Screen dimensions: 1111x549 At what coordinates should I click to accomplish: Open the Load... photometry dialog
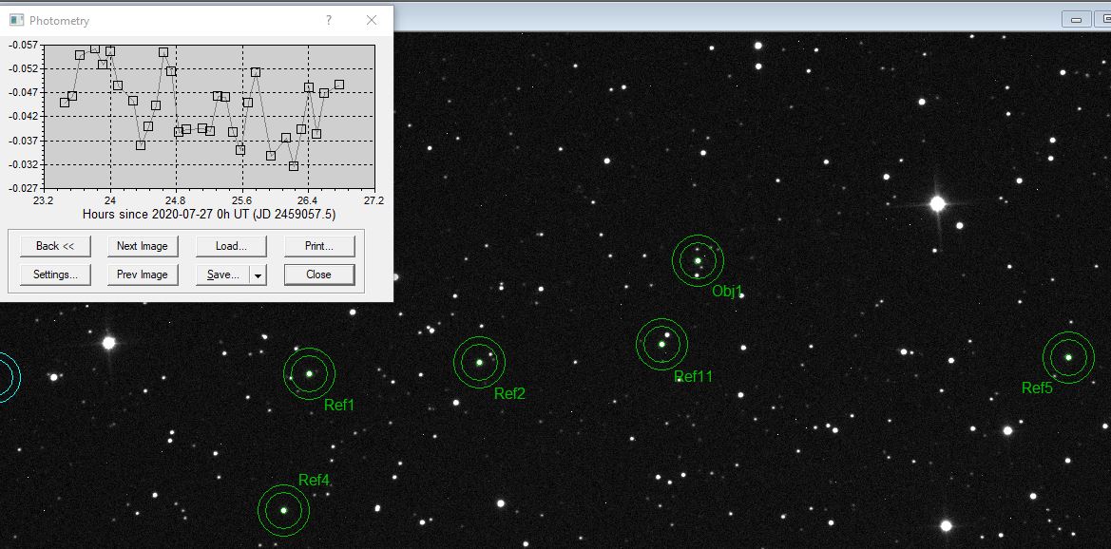[x=230, y=246]
